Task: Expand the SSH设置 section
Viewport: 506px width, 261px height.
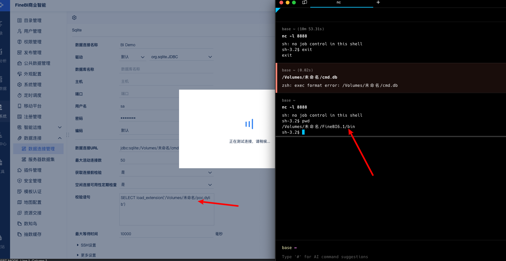Action: pos(86,245)
